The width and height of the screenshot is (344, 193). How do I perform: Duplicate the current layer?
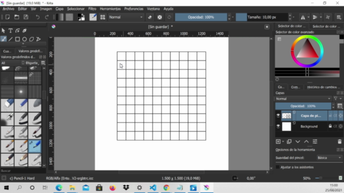click(289, 142)
